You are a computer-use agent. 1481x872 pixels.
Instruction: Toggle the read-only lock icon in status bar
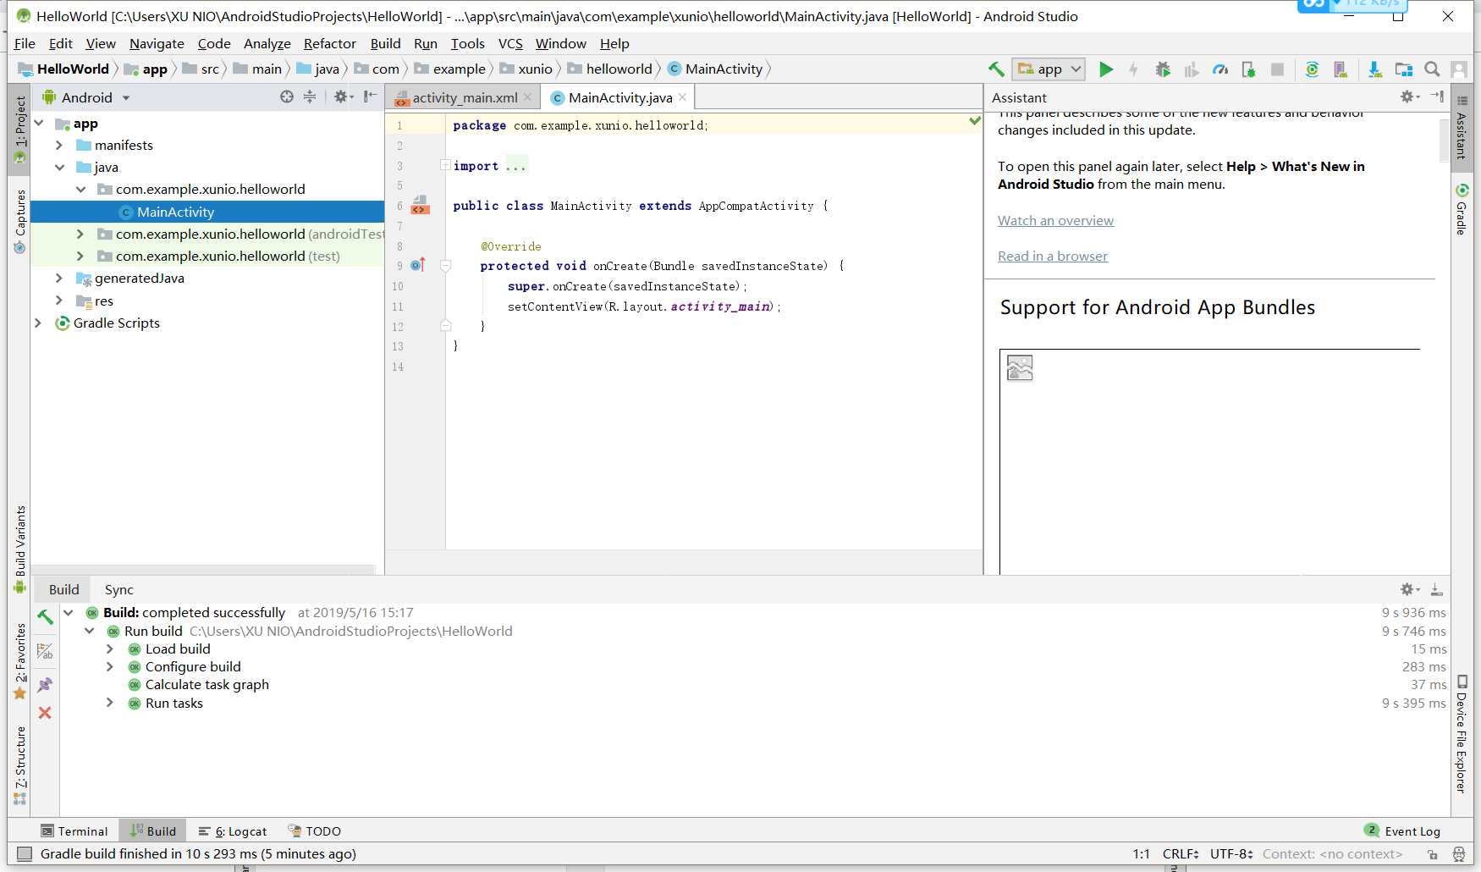(x=1433, y=854)
